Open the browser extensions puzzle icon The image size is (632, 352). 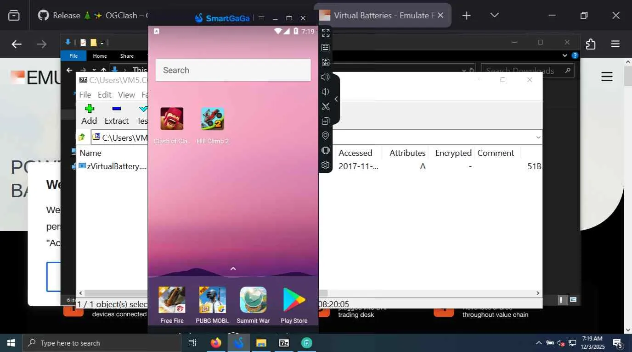[x=591, y=44]
